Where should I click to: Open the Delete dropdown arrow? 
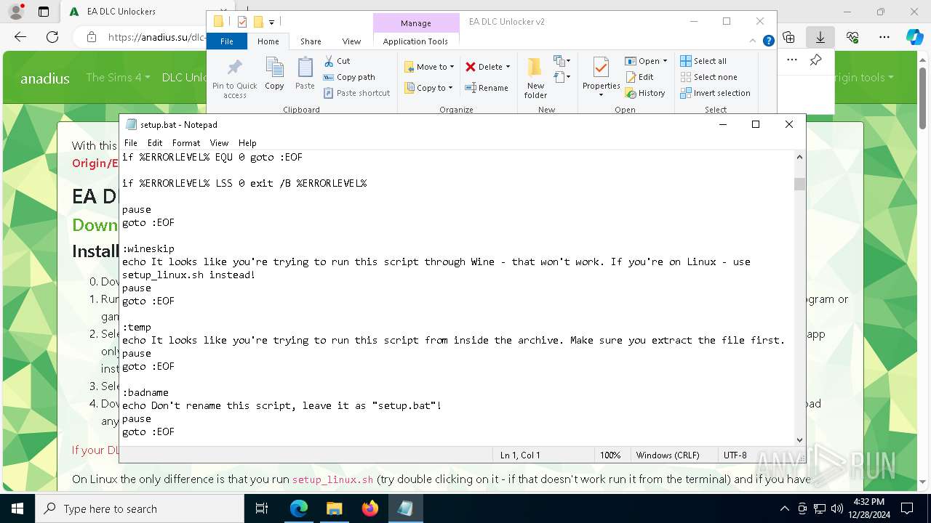click(508, 67)
